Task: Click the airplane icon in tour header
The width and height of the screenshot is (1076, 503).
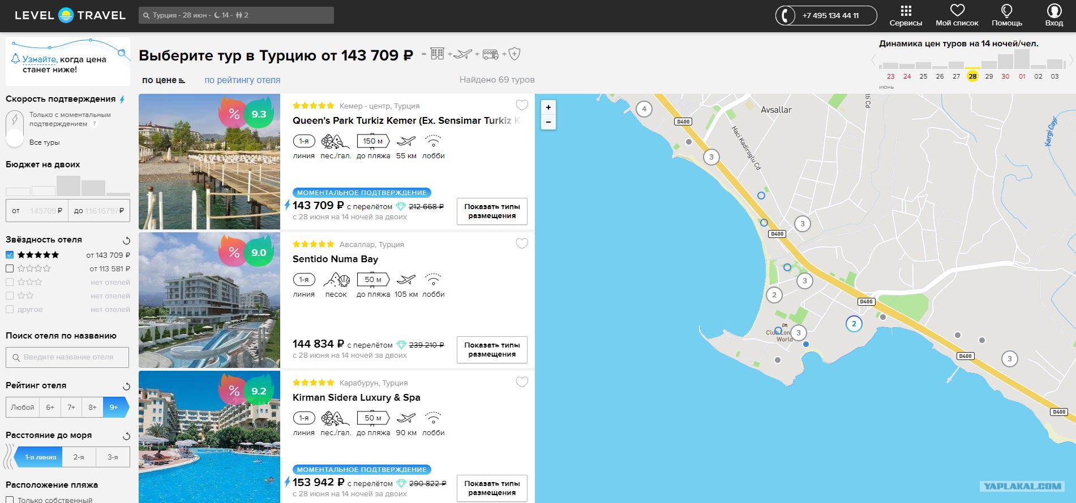Action: (463, 54)
